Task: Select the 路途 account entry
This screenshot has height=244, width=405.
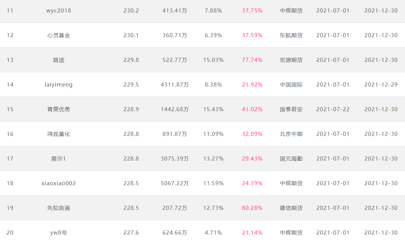Action: [x=59, y=60]
